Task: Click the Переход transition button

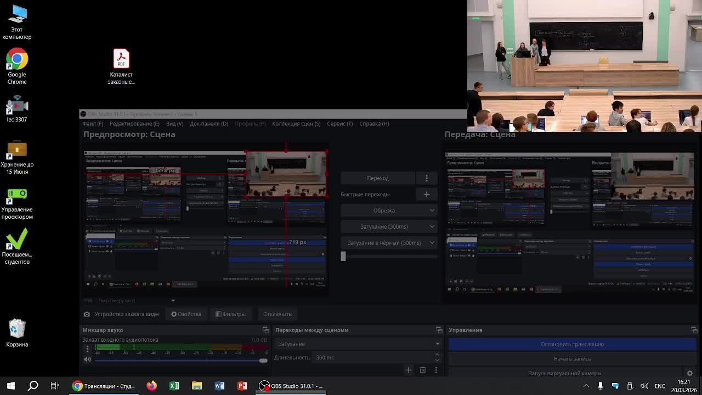Action: (x=378, y=178)
